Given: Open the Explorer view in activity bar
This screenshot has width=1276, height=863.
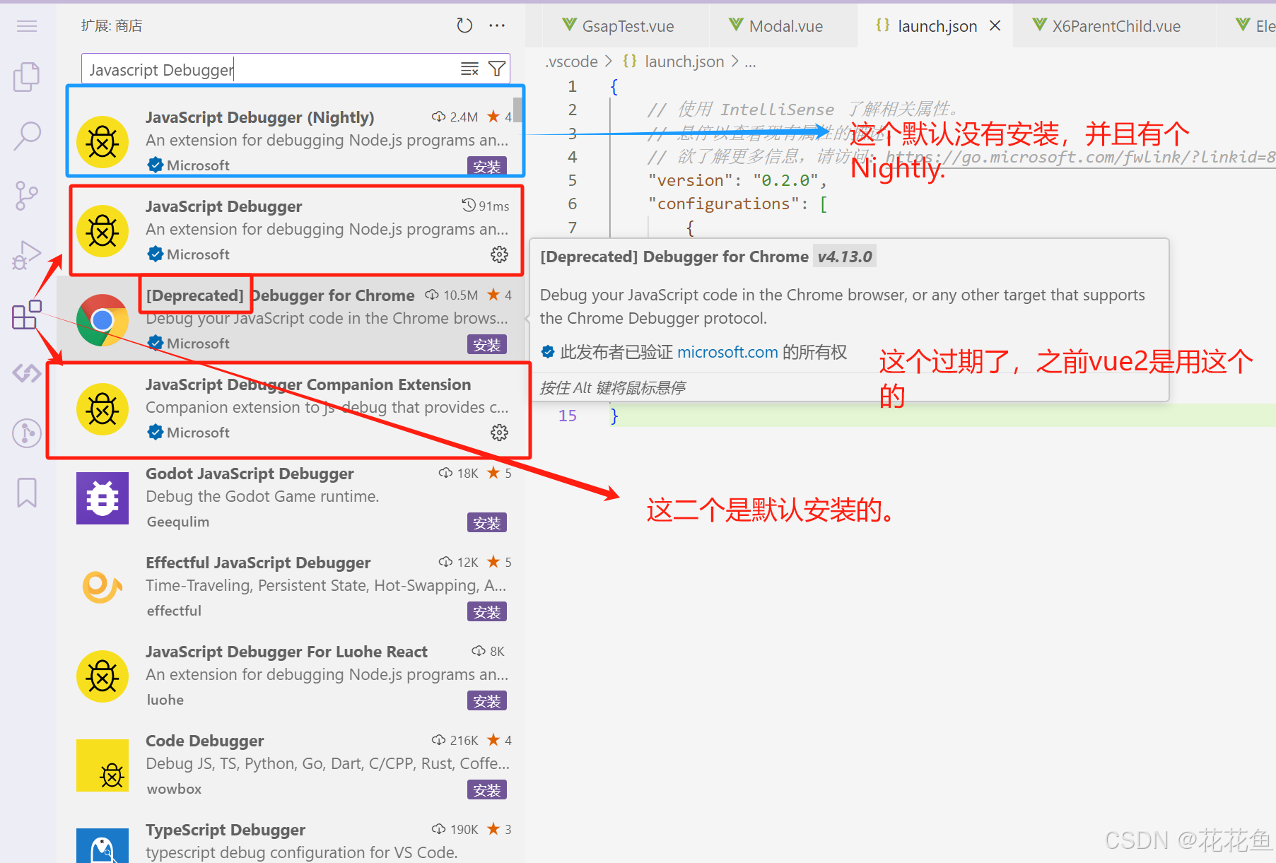Looking at the screenshot, I should pyautogui.click(x=27, y=76).
